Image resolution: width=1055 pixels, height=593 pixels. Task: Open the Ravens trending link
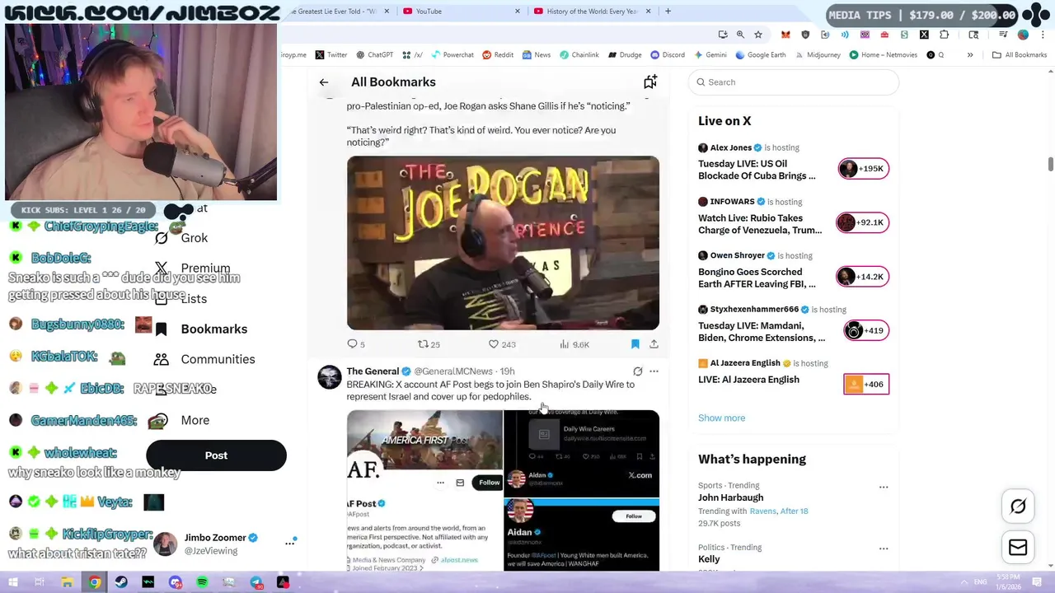pyautogui.click(x=762, y=511)
